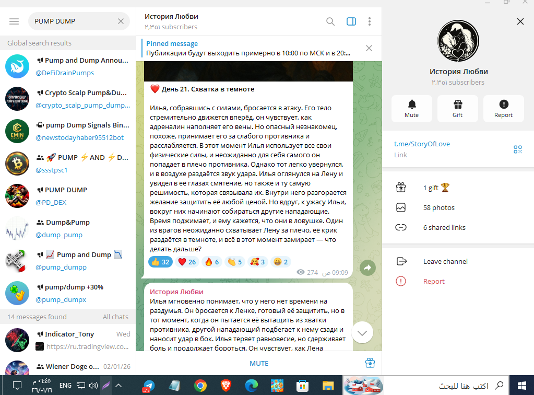This screenshot has width=534, height=395.
Task: Open the 58 photos section
Action: click(x=458, y=207)
